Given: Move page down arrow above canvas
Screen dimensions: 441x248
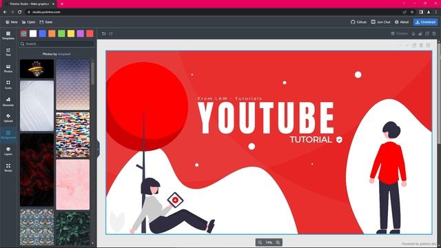Looking at the screenshot, I should coord(407,45).
